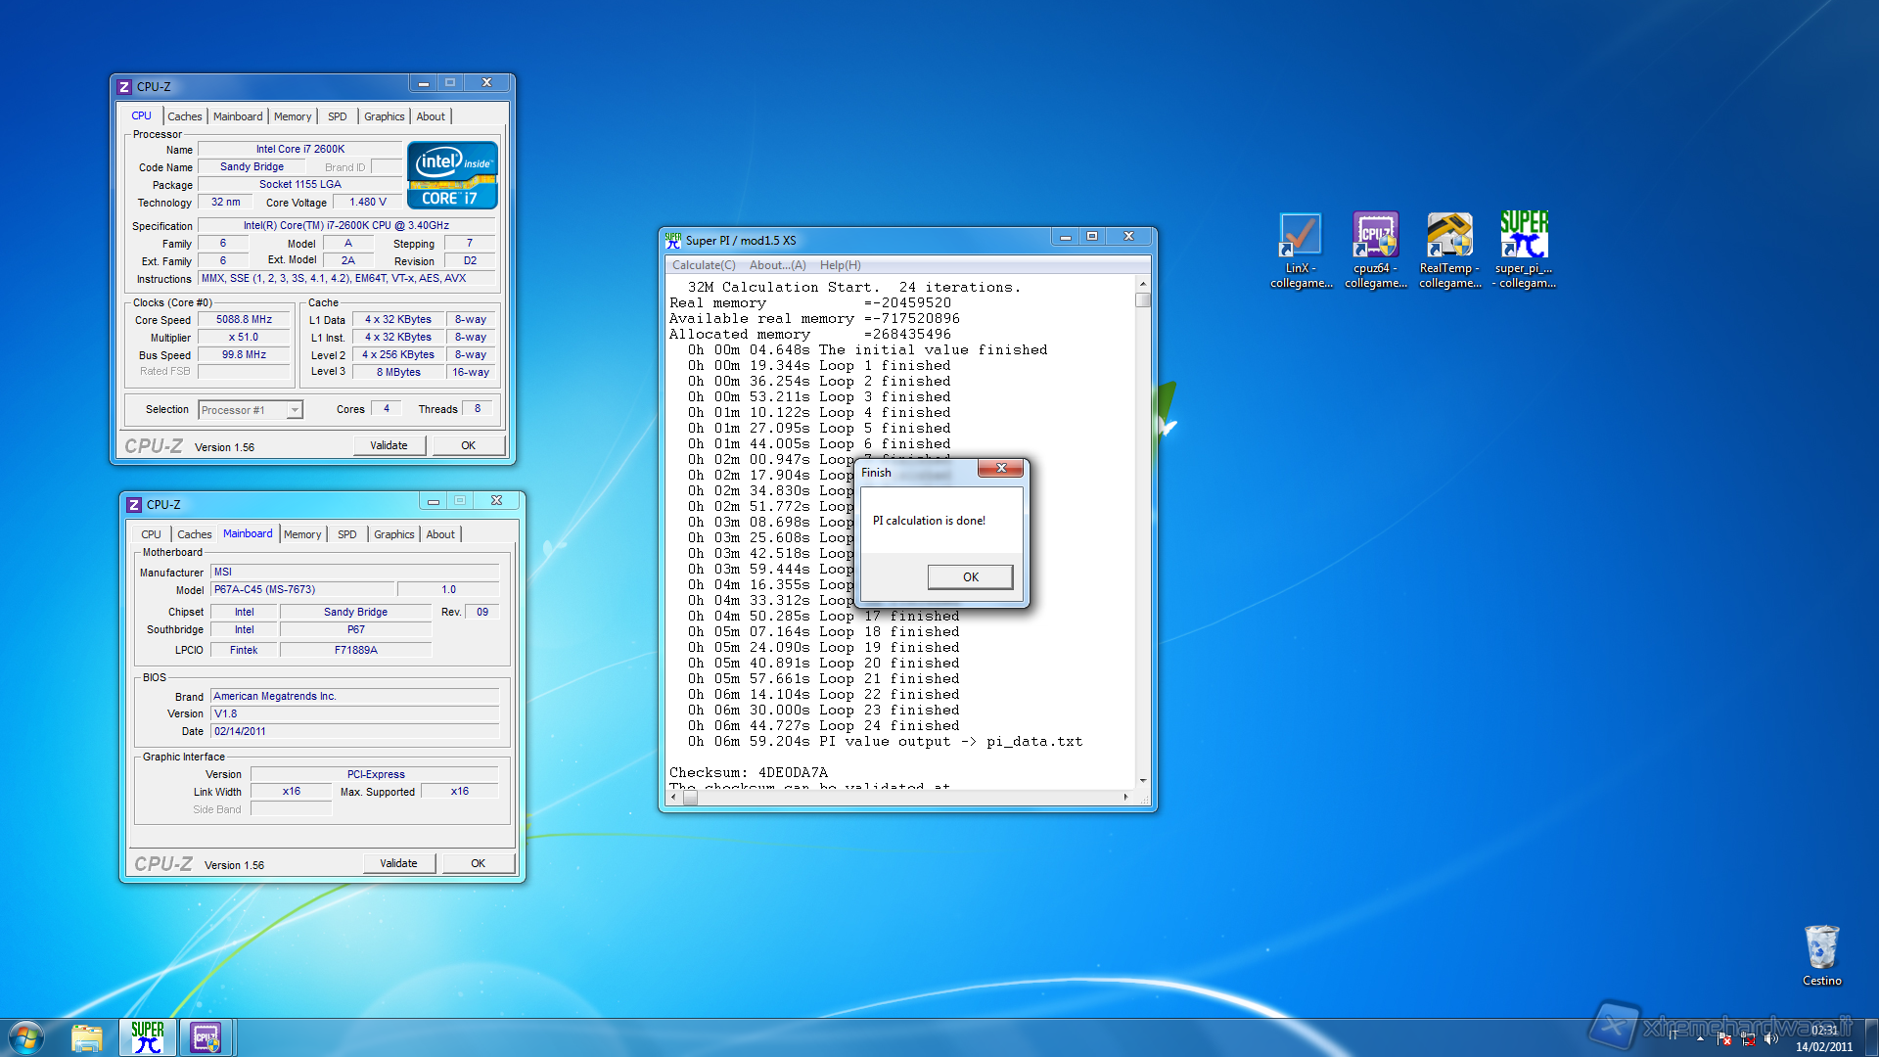Click OK in the Finish dialog
1879x1057 pixels.
pos(970,576)
